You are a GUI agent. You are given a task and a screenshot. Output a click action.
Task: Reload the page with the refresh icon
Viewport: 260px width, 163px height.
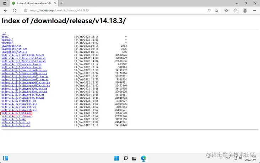coord(15,10)
